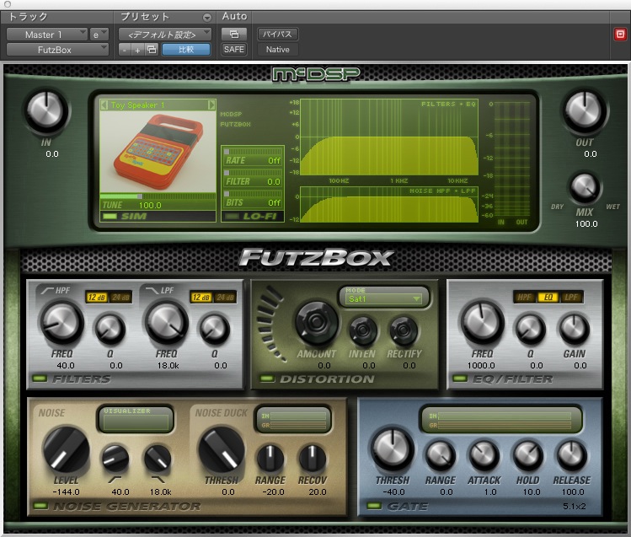Toggle the SIM section on/off

(110, 217)
